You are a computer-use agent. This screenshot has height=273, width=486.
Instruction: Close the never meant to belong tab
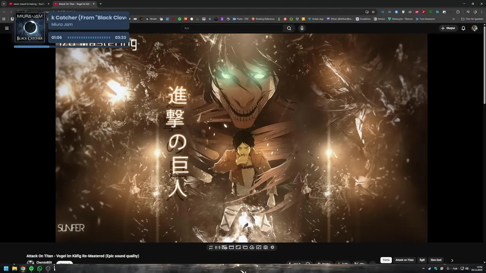(x=49, y=4)
